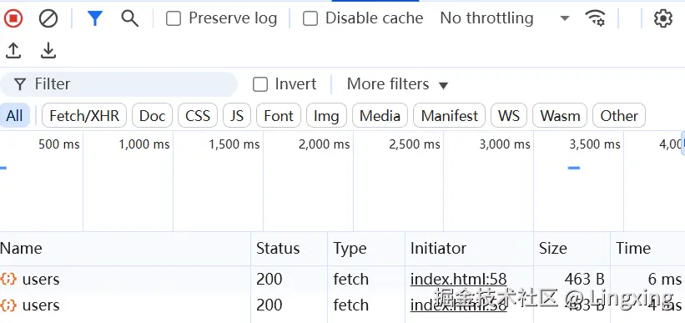The image size is (685, 323).
Task: Open Network settings gear
Action: [x=662, y=18]
